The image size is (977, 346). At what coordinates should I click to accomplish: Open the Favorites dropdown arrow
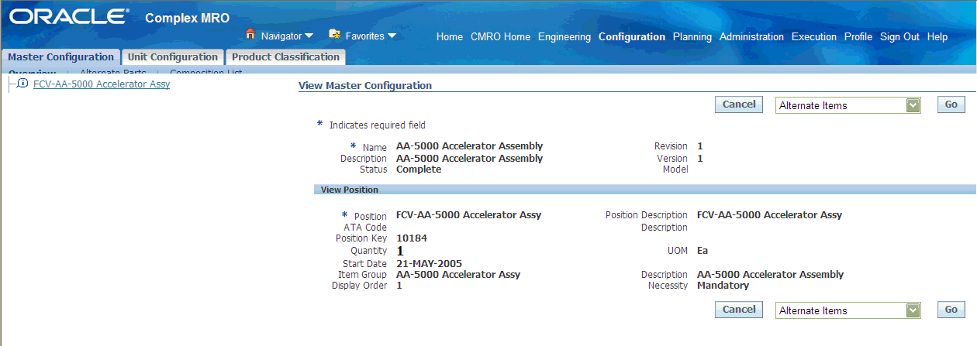[392, 36]
